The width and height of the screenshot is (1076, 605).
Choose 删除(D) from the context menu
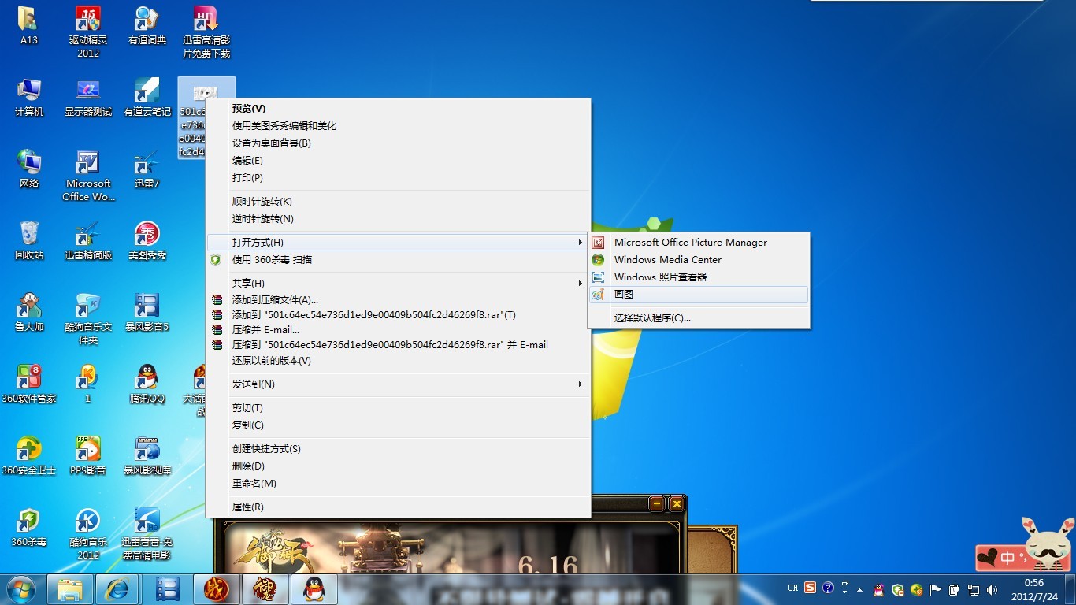398,466
